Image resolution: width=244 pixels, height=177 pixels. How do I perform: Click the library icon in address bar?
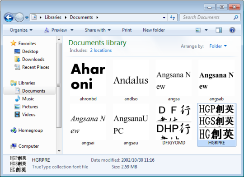pyautogui.click(x=34, y=17)
